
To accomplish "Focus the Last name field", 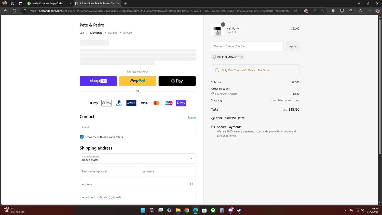I will [167, 171].
